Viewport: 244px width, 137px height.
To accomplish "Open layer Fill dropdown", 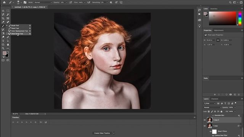I will [235, 112].
